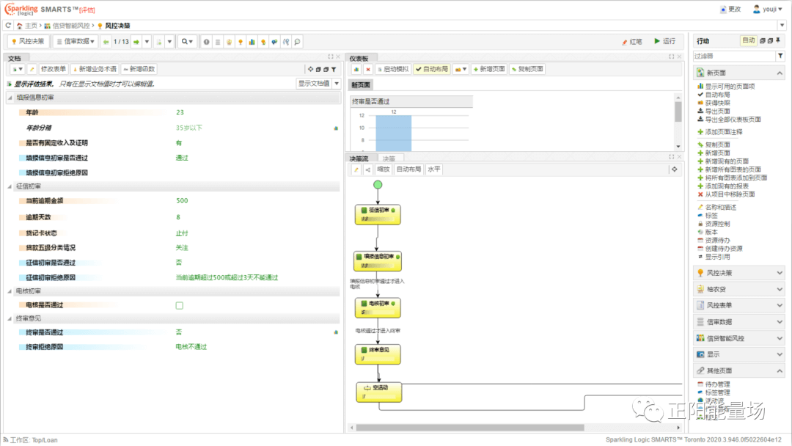Image resolution: width=792 pixels, height=446 pixels.
Task: Toggle 自动布局 in the 决策流 toolbar
Action: coord(408,169)
